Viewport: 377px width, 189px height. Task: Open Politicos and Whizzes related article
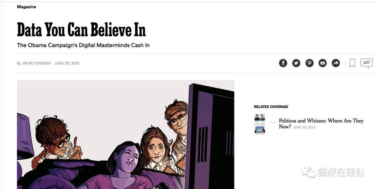pos(321,124)
